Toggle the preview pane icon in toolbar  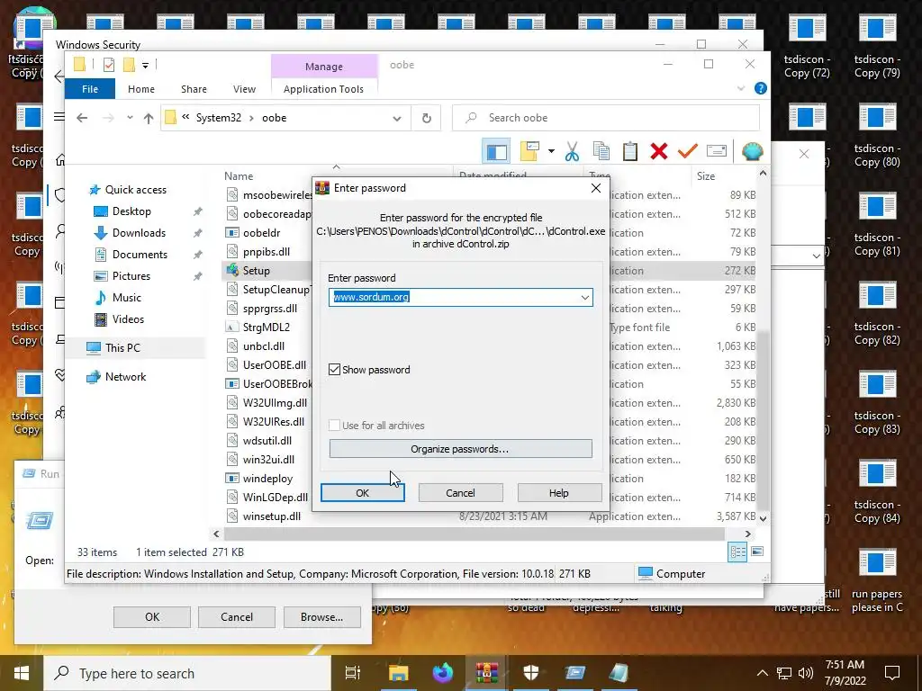(496, 151)
